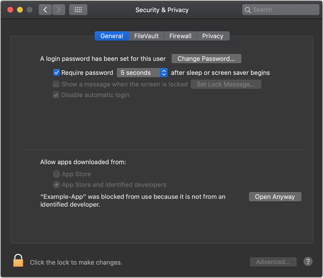Image resolution: width=323 pixels, height=278 pixels.
Task: Enable Show a message when screen is locked
Action: [x=56, y=84]
